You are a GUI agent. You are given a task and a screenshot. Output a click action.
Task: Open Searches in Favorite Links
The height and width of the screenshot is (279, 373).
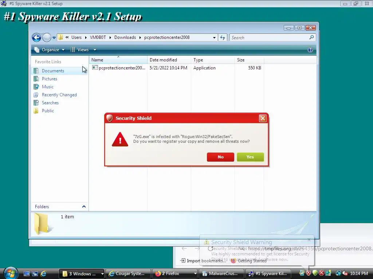click(50, 103)
